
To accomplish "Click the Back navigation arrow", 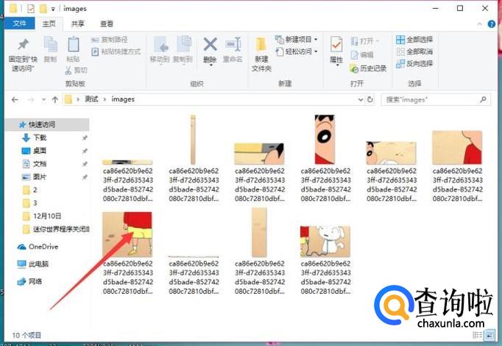I will [x=15, y=100].
